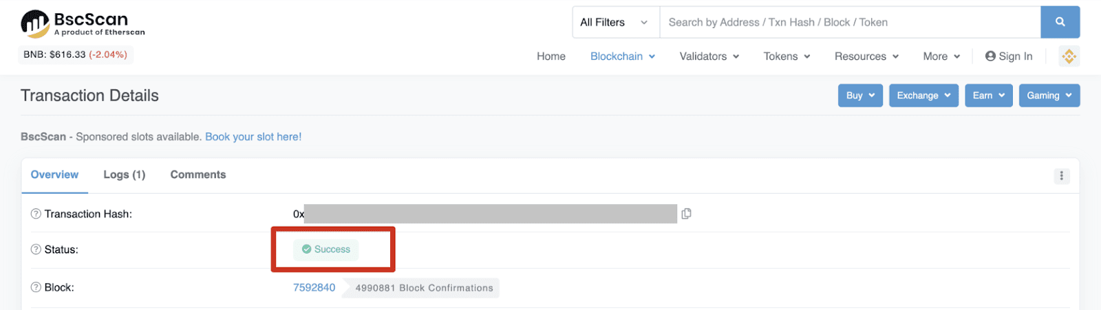Expand the Validators navigation menu
Image resolution: width=1101 pixels, height=310 pixels.
pyautogui.click(x=709, y=56)
